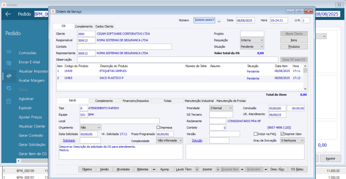Open the Financeiro/Impostos tab
The width and height of the screenshot is (346, 179).
136,101
